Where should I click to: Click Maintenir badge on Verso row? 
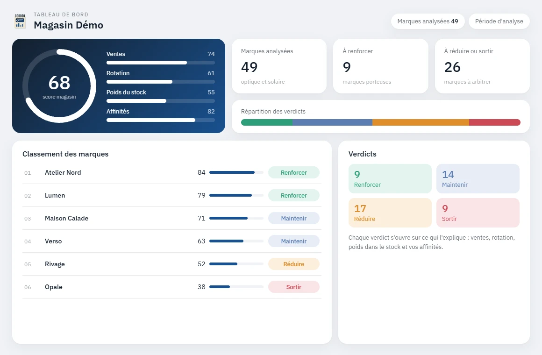pos(294,241)
